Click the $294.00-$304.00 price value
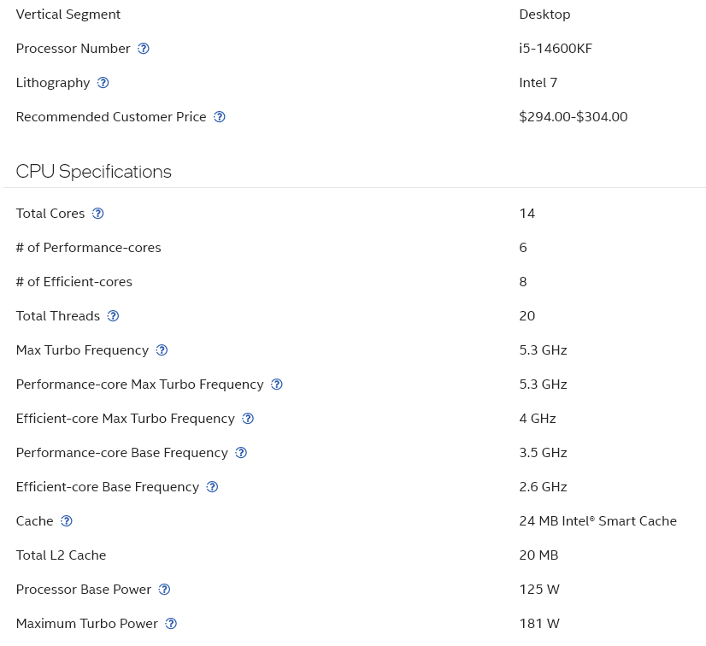Image resolution: width=706 pixels, height=646 pixels. point(573,117)
